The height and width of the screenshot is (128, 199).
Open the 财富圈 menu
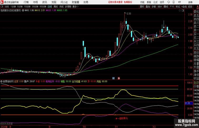pyautogui.click(x=75, y=2)
